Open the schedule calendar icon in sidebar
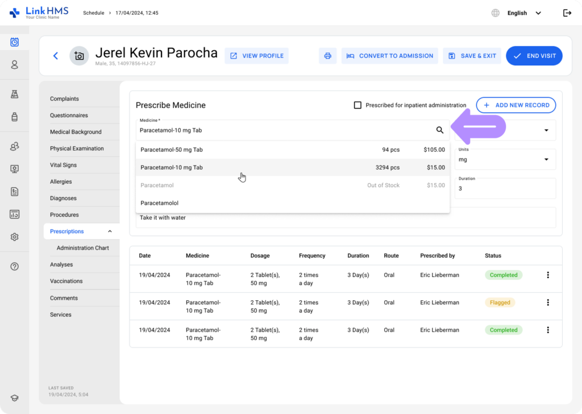Screen dimensions: 582x414 pyautogui.click(x=15, y=42)
